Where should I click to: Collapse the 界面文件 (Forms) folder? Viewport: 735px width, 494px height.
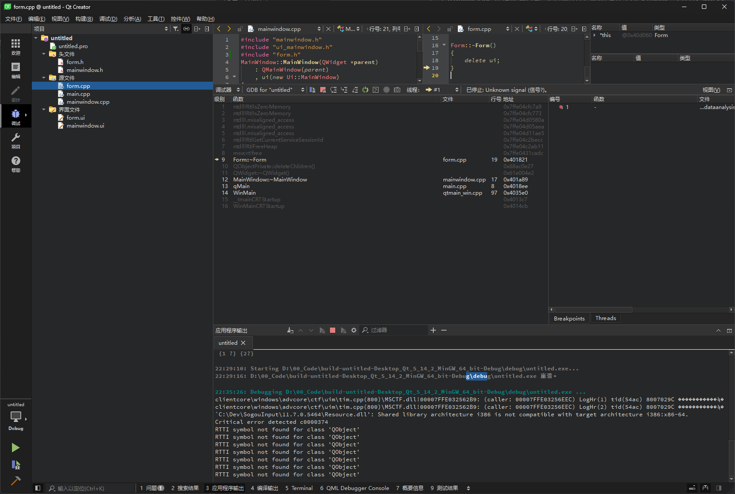pos(44,109)
